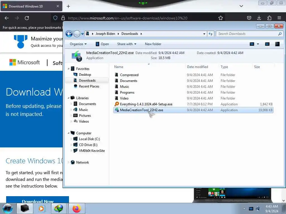Click New folder in the toolbar

pyautogui.click(x=153, y=44)
